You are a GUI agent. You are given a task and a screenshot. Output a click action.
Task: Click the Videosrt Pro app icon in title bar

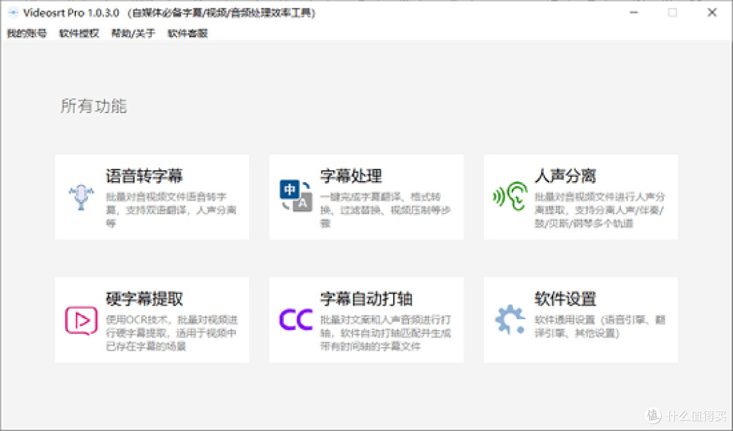tap(13, 13)
